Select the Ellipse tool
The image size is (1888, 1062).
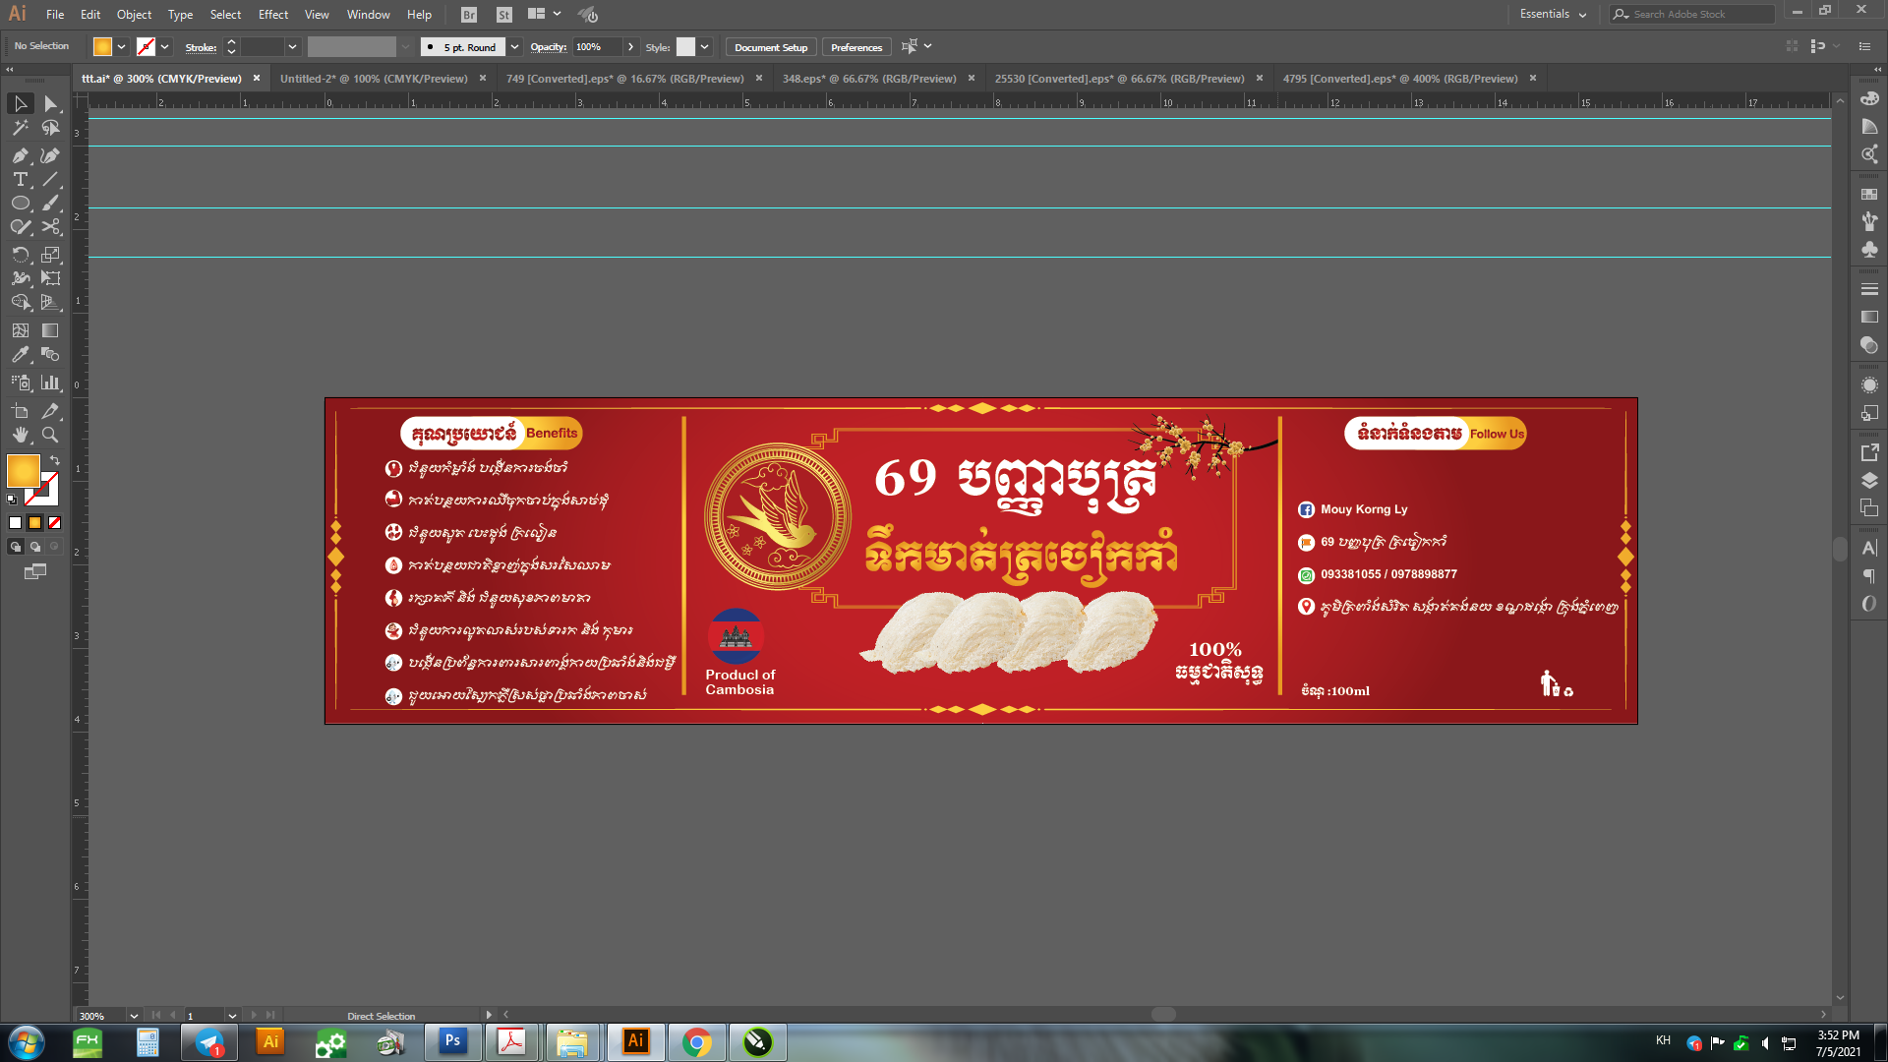[x=20, y=204]
